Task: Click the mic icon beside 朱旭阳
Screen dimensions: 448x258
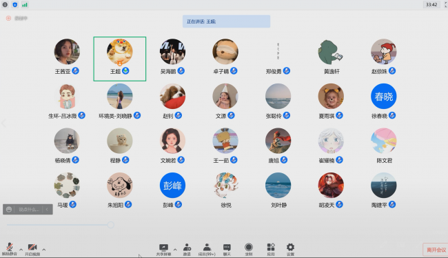Action: pyautogui.click(x=128, y=204)
